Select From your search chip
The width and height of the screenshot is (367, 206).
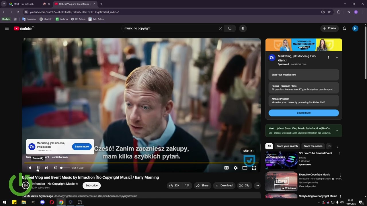click(287, 146)
